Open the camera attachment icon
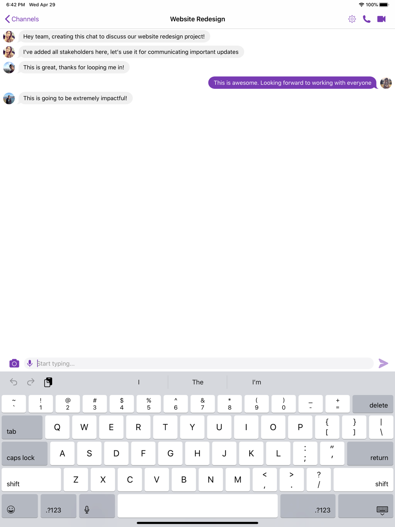 14,363
